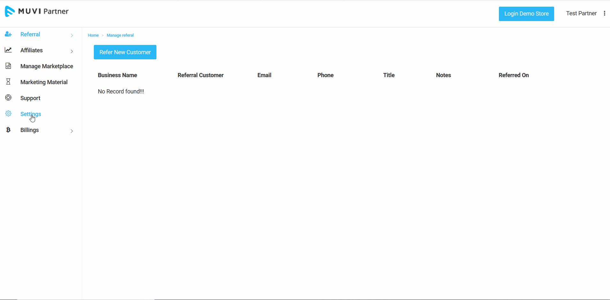Viewport: 610px width, 300px height.
Task: Navigate to Home via breadcrumb
Action: [x=93, y=35]
